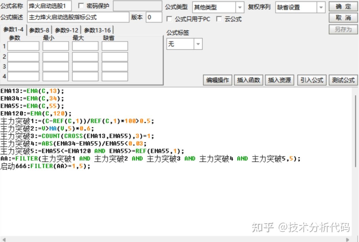Click the code line EMA34:=EMA(C,34);

pos(32,99)
